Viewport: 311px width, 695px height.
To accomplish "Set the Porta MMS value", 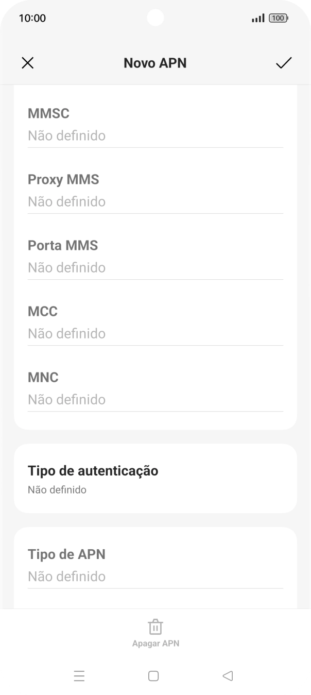I will (x=155, y=268).
